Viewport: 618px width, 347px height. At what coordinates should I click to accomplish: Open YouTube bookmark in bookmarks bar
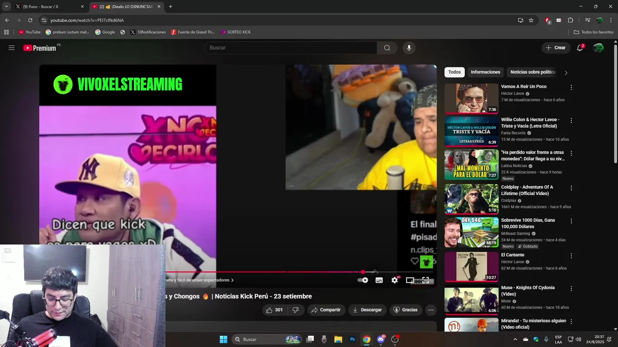(29, 32)
